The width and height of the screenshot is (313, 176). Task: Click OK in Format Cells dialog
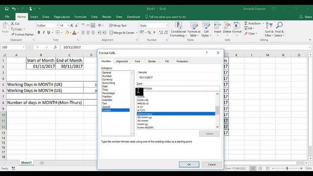(x=189, y=164)
